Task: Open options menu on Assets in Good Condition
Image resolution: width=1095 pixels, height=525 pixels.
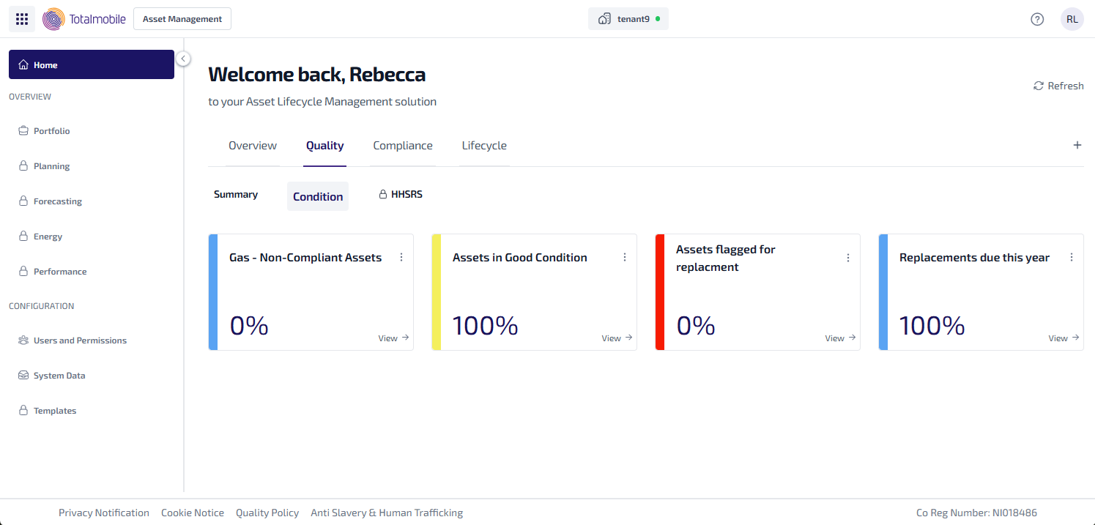Action: 625,257
